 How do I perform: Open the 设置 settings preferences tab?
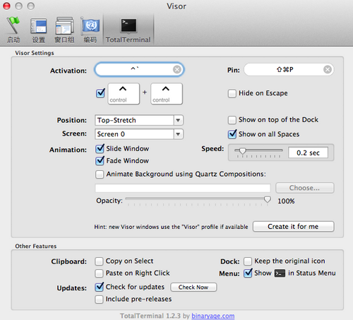(38, 30)
